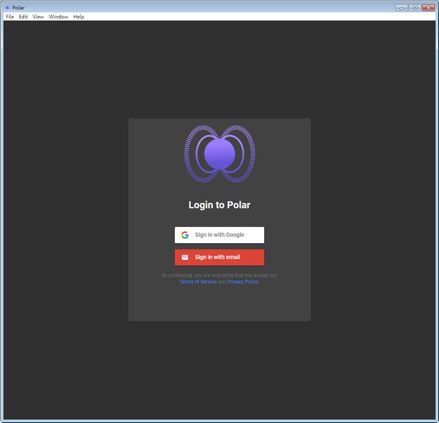The height and width of the screenshot is (423, 439).
Task: Click the Login to Polar heading
Action: click(219, 205)
